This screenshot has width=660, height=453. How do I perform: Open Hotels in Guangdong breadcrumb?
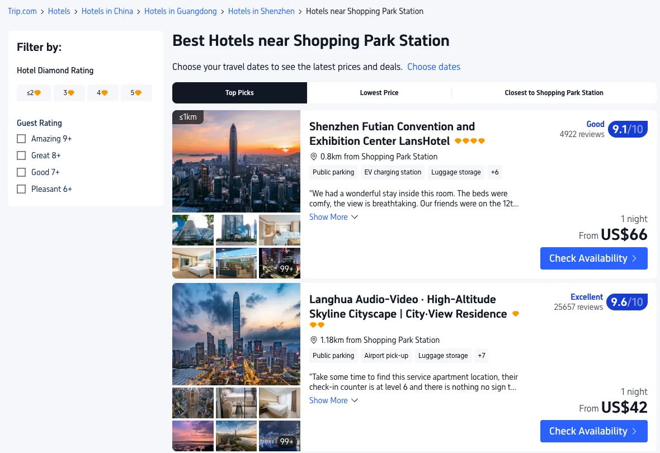click(181, 11)
